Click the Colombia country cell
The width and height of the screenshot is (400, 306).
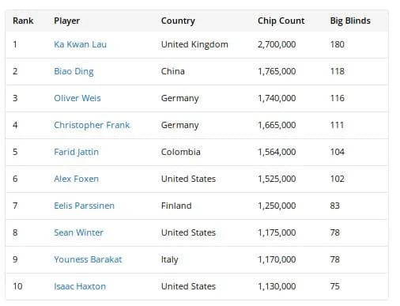tap(180, 152)
